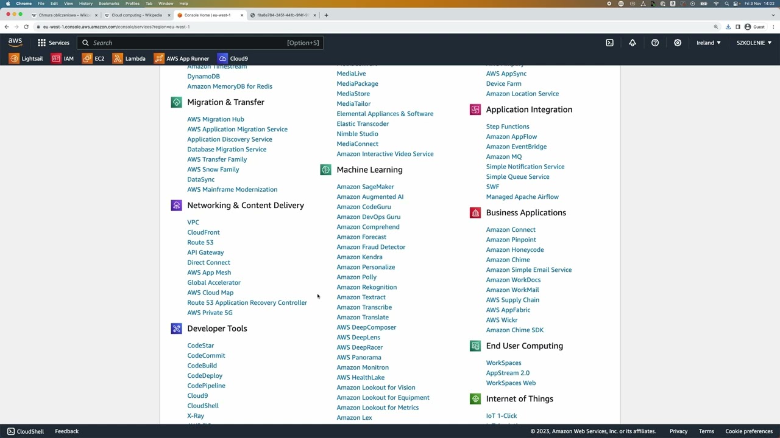Open the DataSync link
This screenshot has width=780, height=438.
[201, 179]
